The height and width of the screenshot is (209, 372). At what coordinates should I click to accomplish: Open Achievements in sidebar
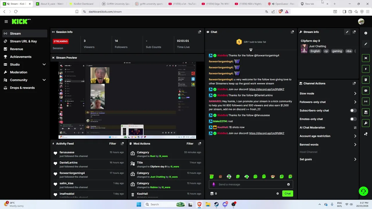25,57
